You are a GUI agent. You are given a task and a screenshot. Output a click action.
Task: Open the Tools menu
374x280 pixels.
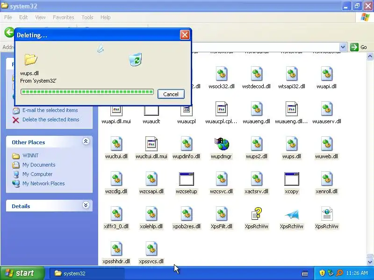coord(87,17)
